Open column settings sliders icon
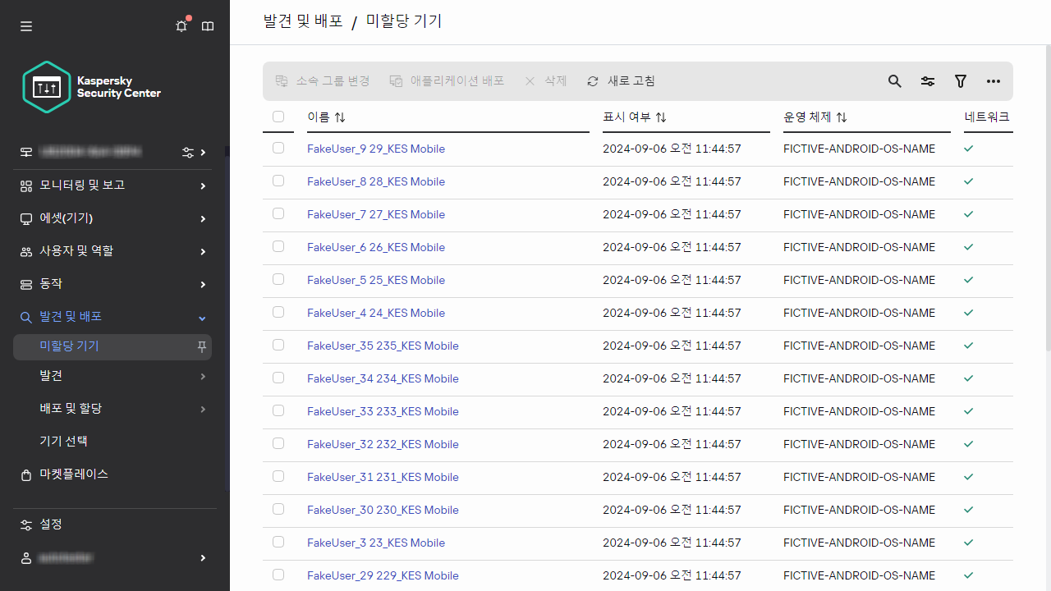The height and width of the screenshot is (591, 1051). [x=928, y=81]
